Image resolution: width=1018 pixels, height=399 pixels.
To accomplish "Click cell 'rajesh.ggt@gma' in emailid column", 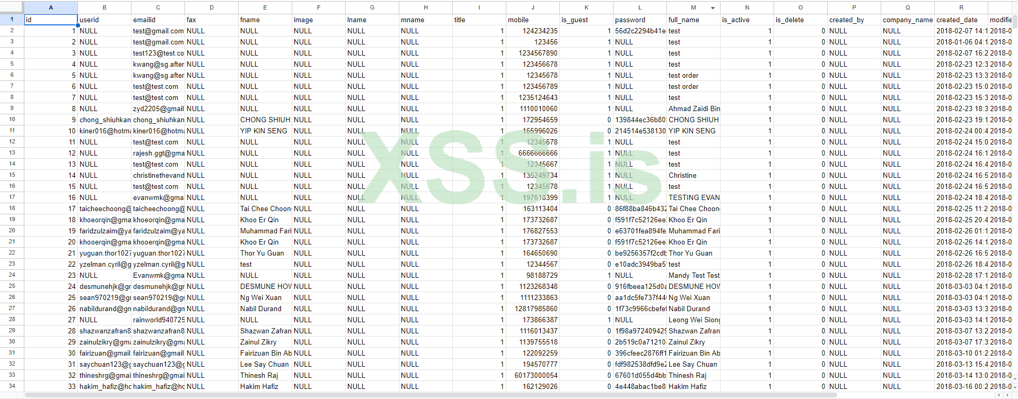I will (x=158, y=153).
